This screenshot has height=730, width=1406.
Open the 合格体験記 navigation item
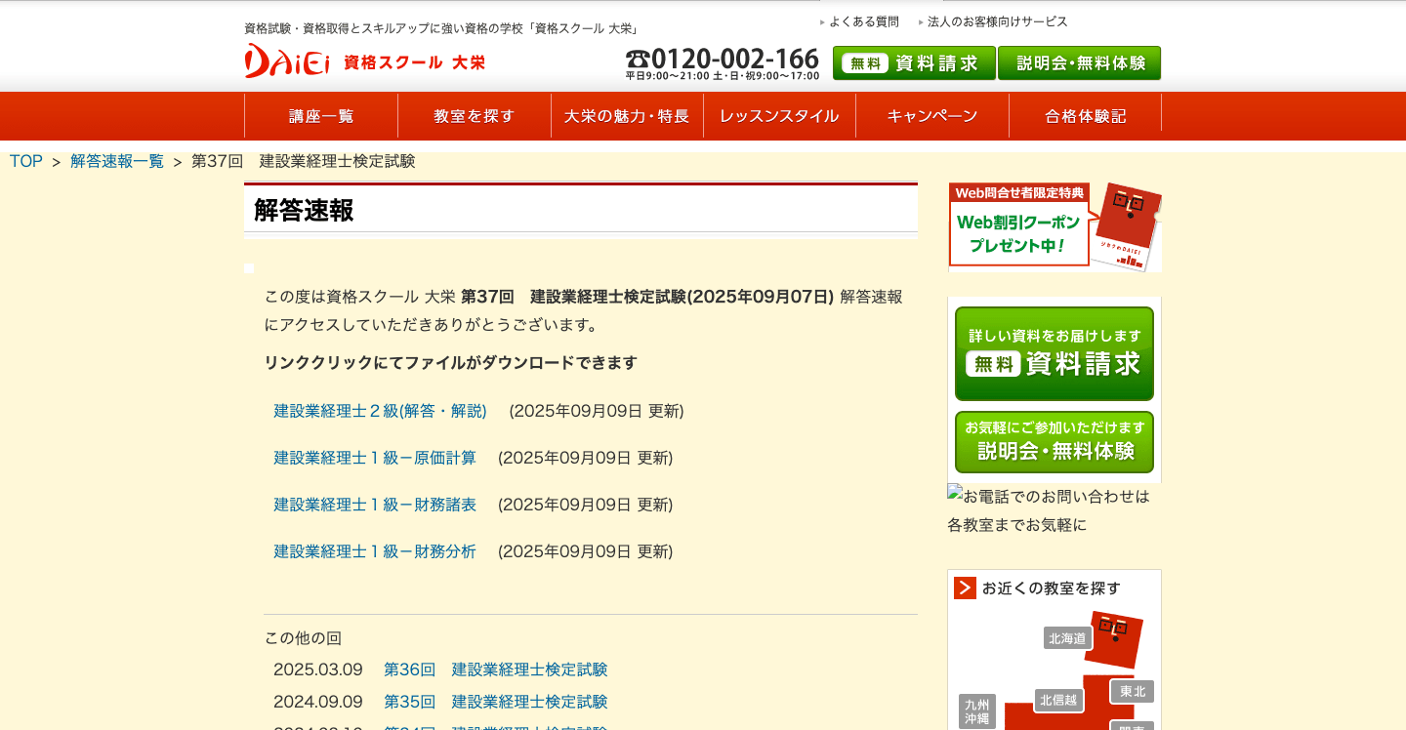point(1085,116)
